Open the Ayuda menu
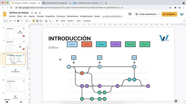The width and height of the screenshot is (186, 104). click(97, 16)
